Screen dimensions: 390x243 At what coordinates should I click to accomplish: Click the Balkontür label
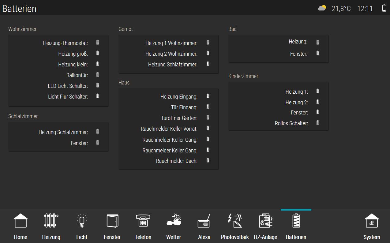click(x=77, y=75)
